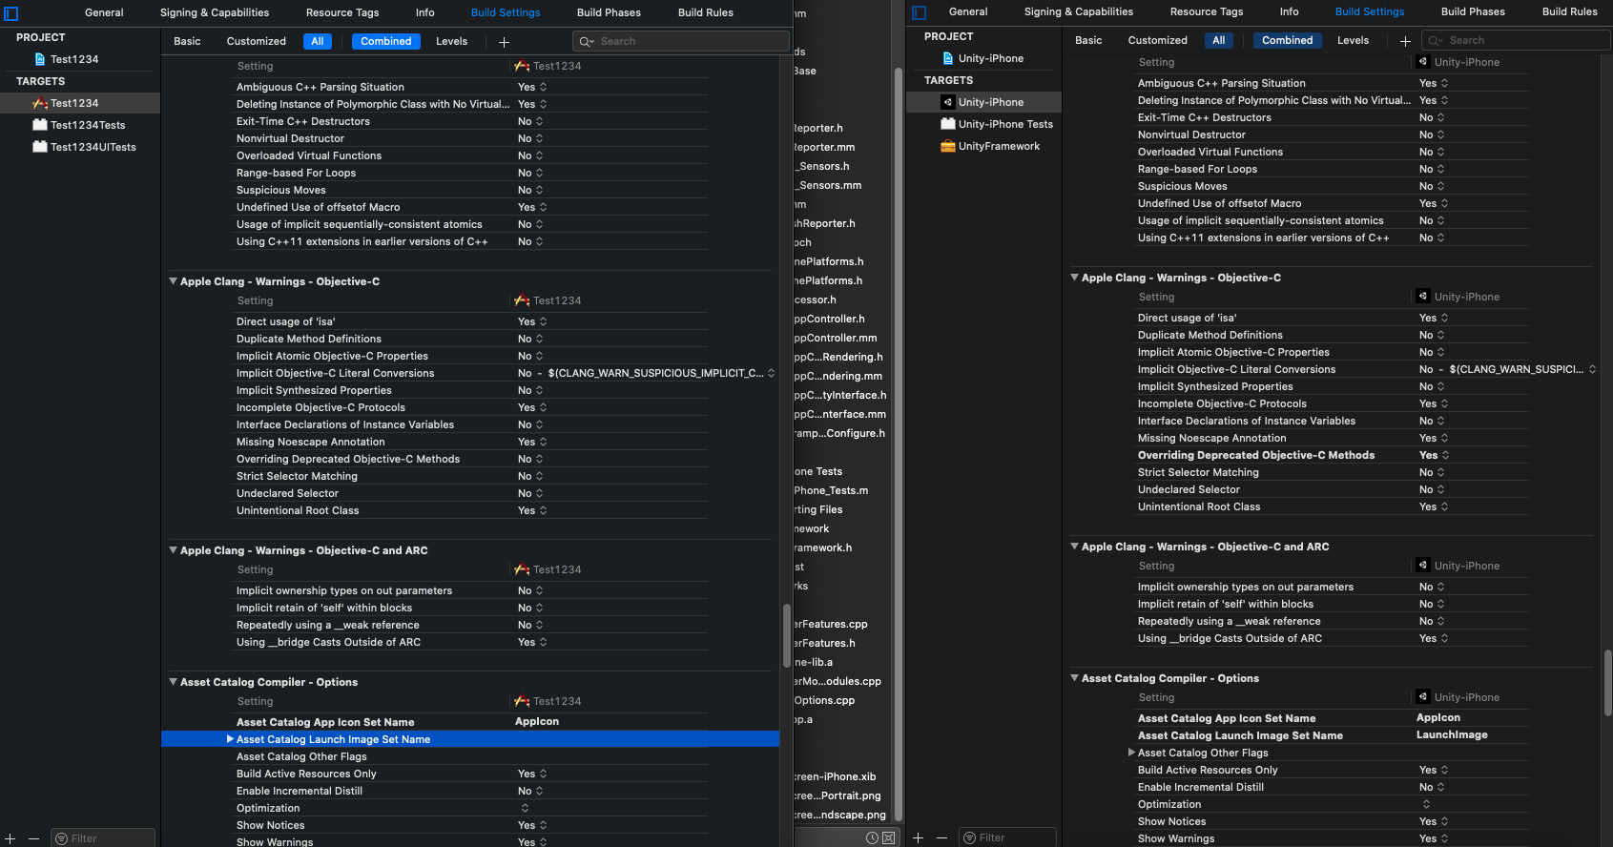Change Nonvirtual Destructor value in left window

click(530, 138)
